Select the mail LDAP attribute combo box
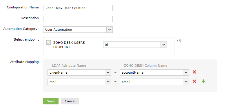The width and height of the screenshot is (235, 107). click(x=79, y=82)
